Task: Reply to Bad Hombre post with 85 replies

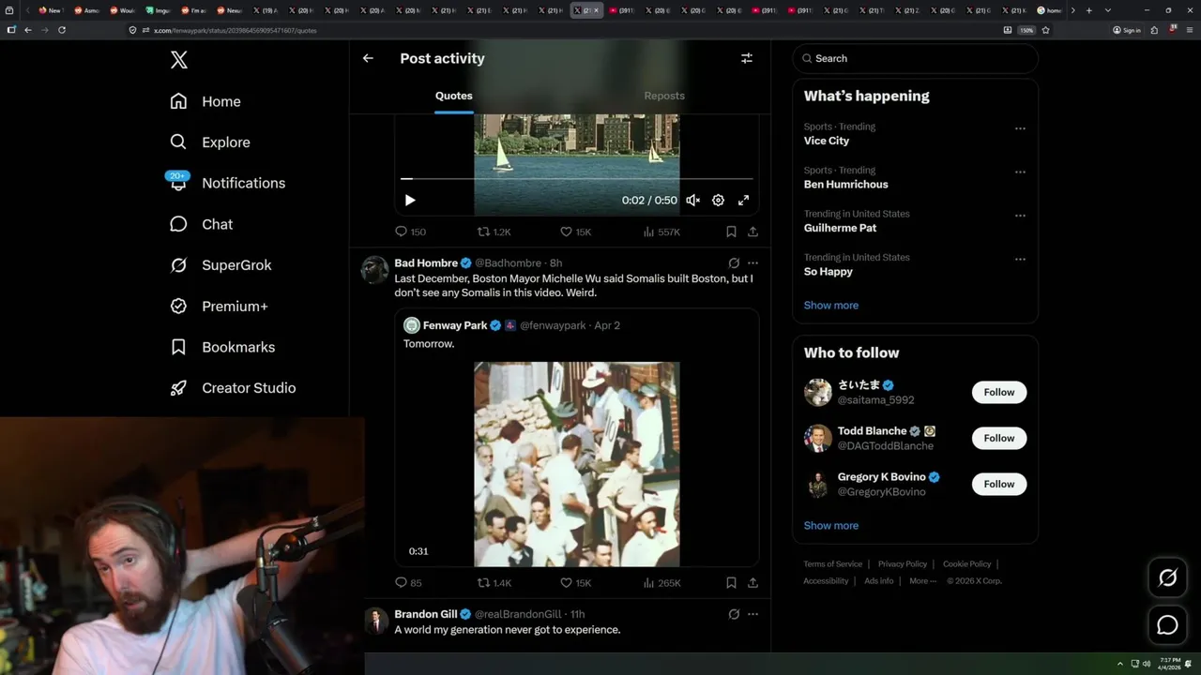Action: [x=408, y=583]
